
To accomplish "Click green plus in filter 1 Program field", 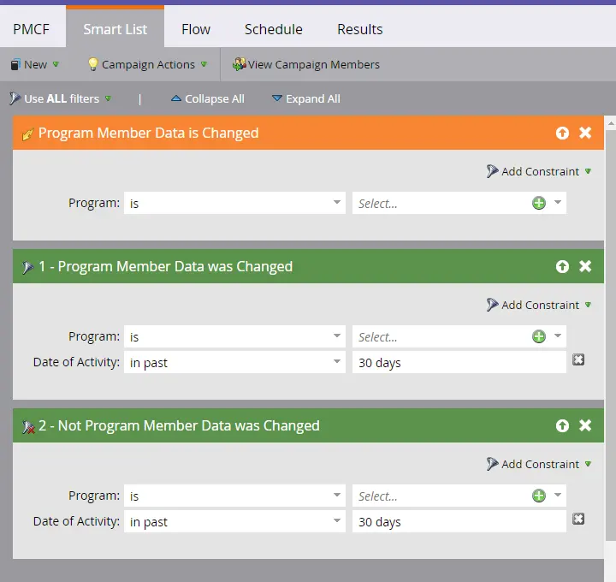I will pyautogui.click(x=539, y=336).
